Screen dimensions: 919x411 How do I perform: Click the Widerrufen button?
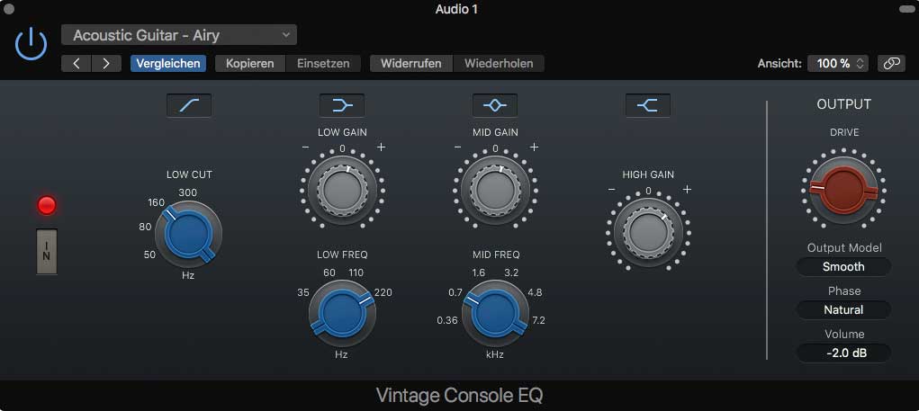[x=410, y=64]
